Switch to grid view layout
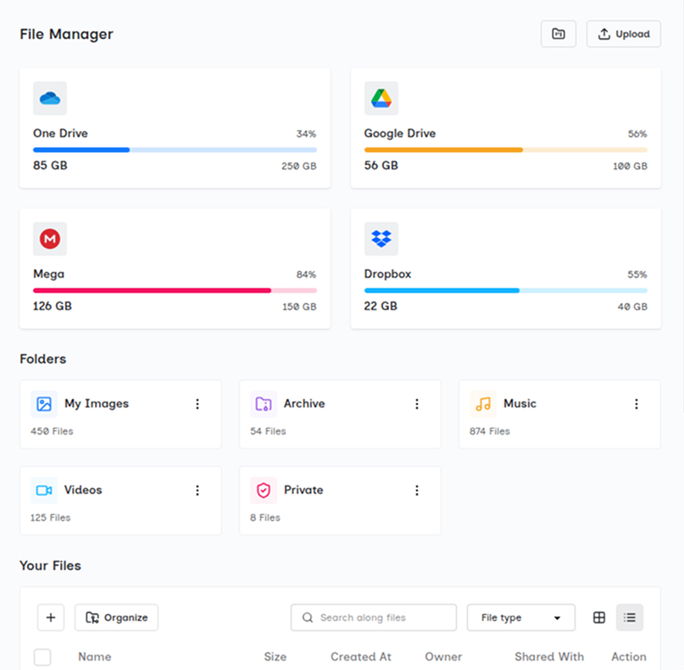Screen dimensions: 684x670 click(599, 617)
